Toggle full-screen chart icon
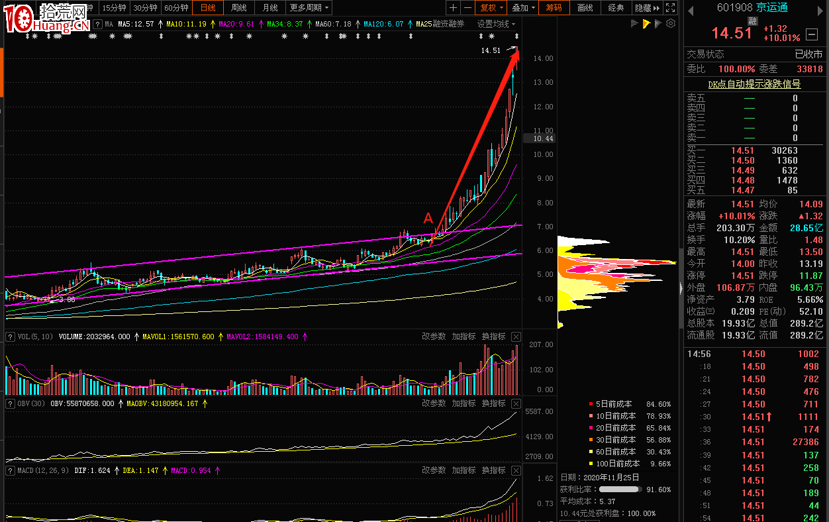Viewport: 829px width, 522px height. coord(670,8)
